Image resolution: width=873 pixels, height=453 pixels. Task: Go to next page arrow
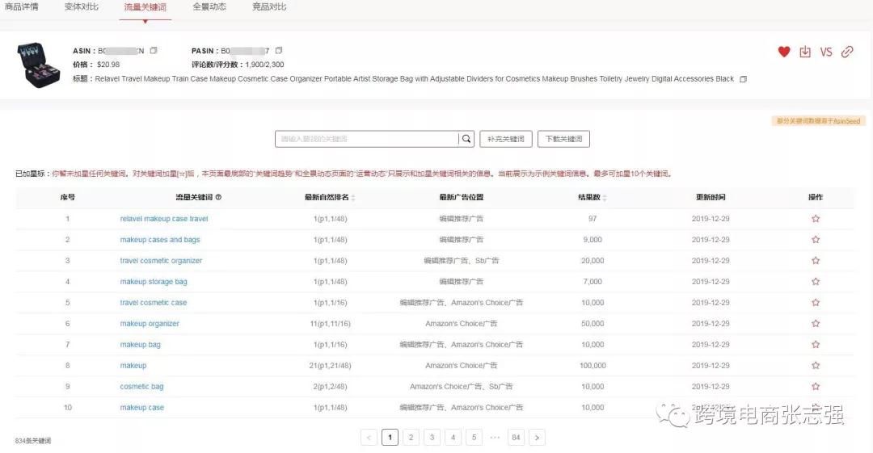point(537,438)
